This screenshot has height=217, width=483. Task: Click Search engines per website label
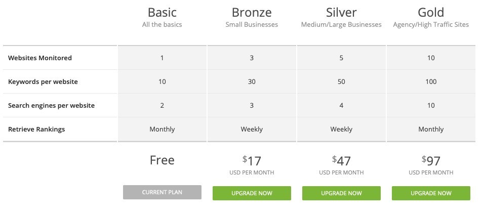(52, 105)
